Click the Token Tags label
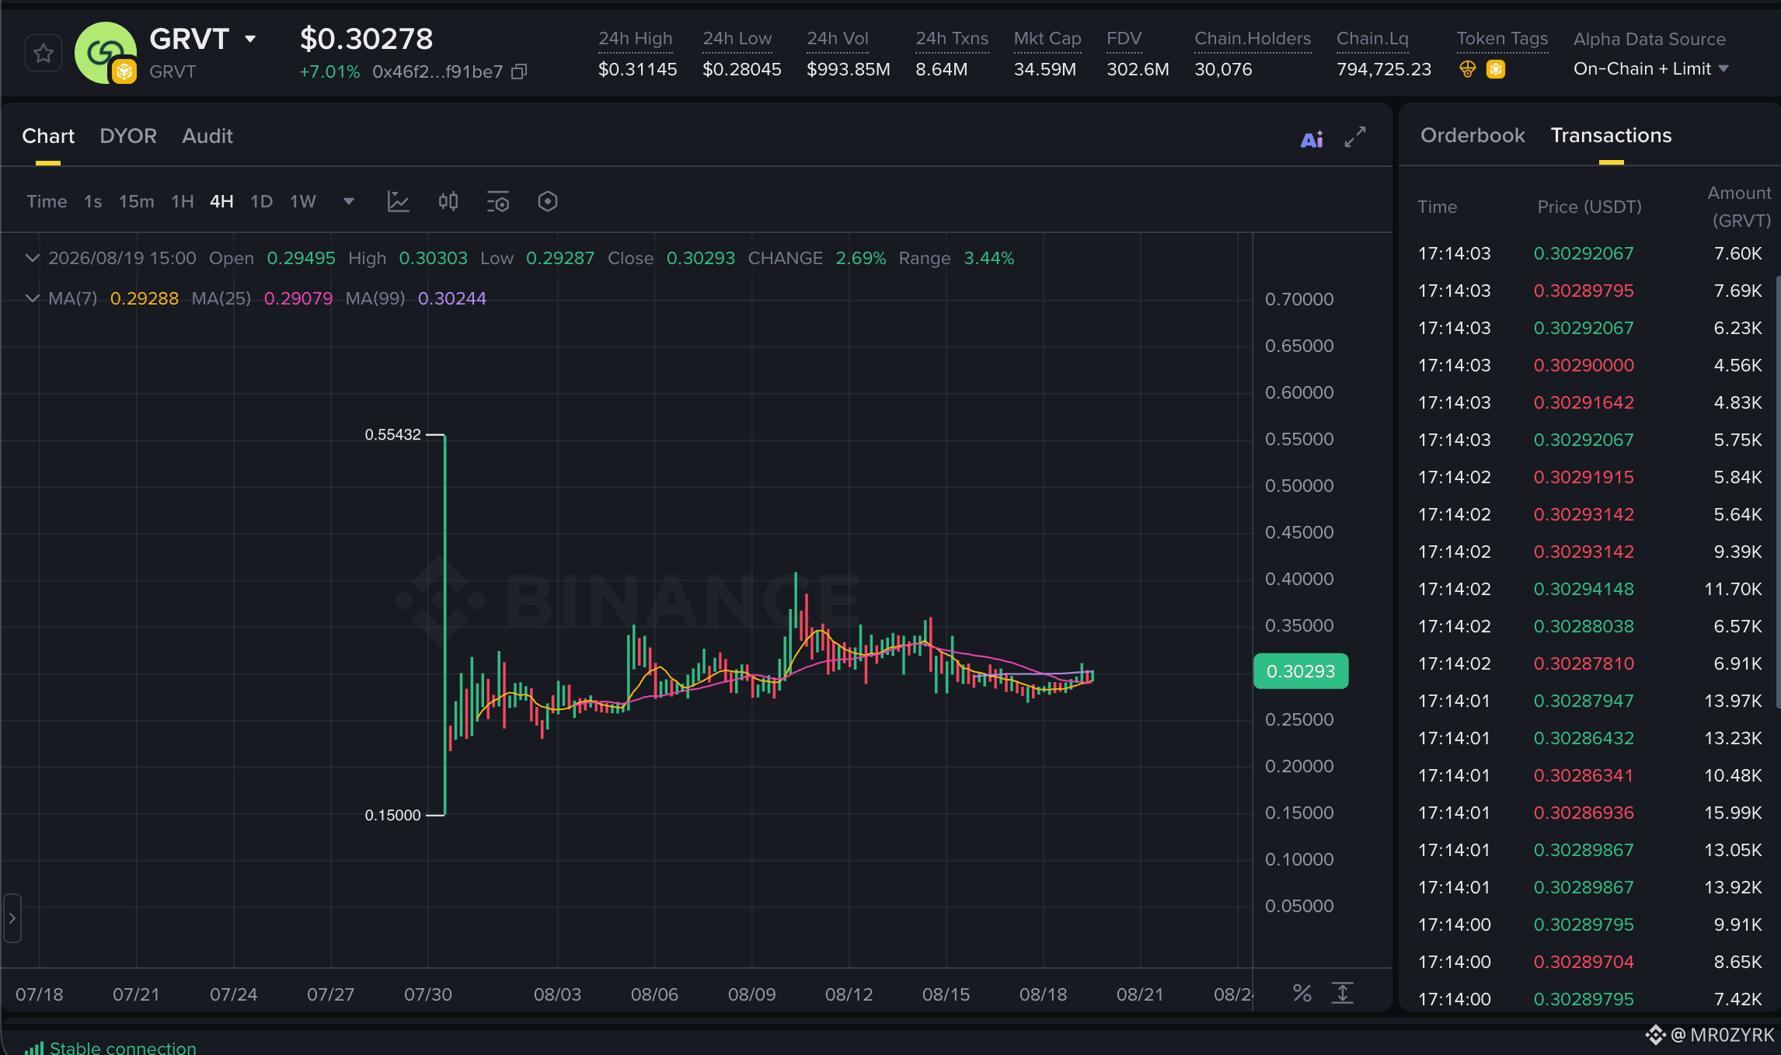1781x1055 pixels. [1502, 39]
